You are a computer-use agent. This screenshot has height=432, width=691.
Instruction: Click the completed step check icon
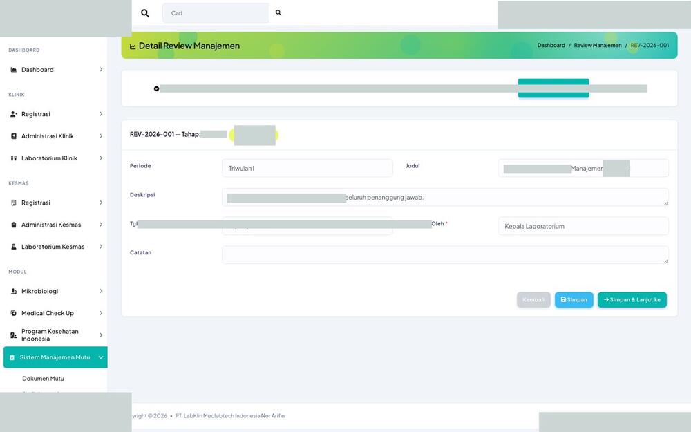point(156,88)
